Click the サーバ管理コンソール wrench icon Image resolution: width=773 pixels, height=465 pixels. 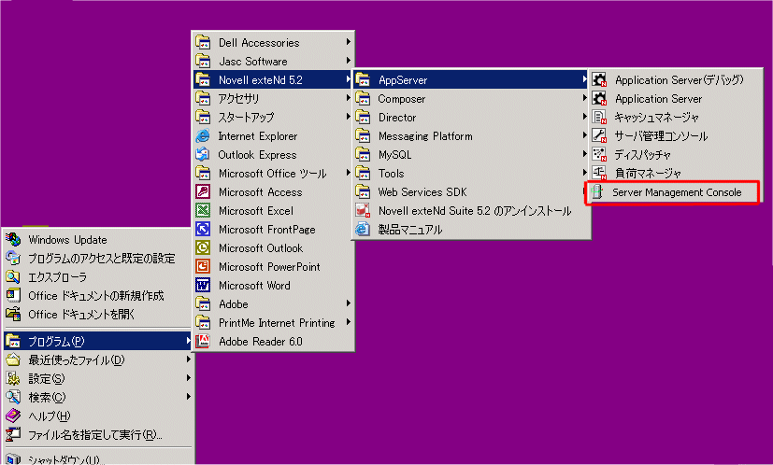(x=599, y=135)
